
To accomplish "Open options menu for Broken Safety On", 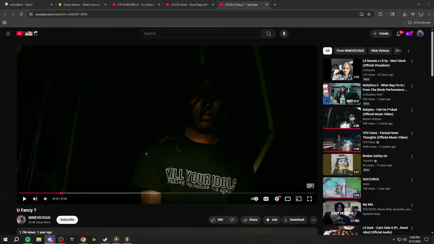I will click(412, 157).
